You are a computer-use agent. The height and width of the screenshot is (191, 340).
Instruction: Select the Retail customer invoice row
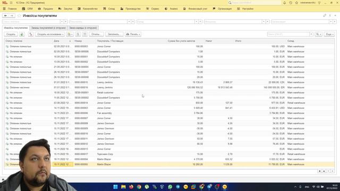tap(169, 92)
